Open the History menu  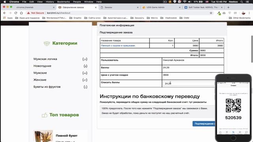pyautogui.click(x=50, y=2)
